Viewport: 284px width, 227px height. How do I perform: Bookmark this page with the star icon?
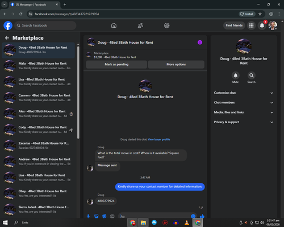(x=260, y=14)
